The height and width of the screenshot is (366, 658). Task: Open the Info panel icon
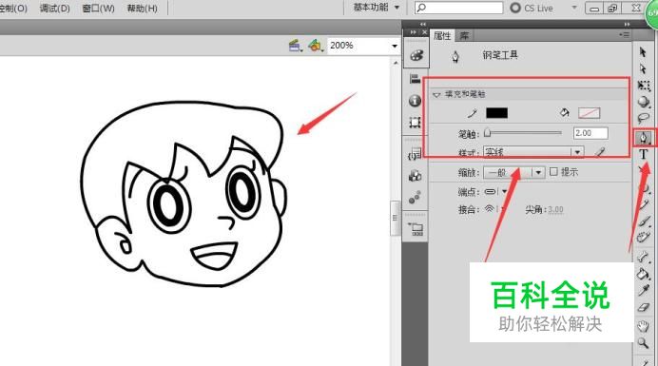[x=415, y=101]
